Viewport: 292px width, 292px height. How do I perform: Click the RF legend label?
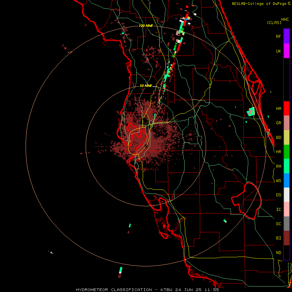pos(279,36)
